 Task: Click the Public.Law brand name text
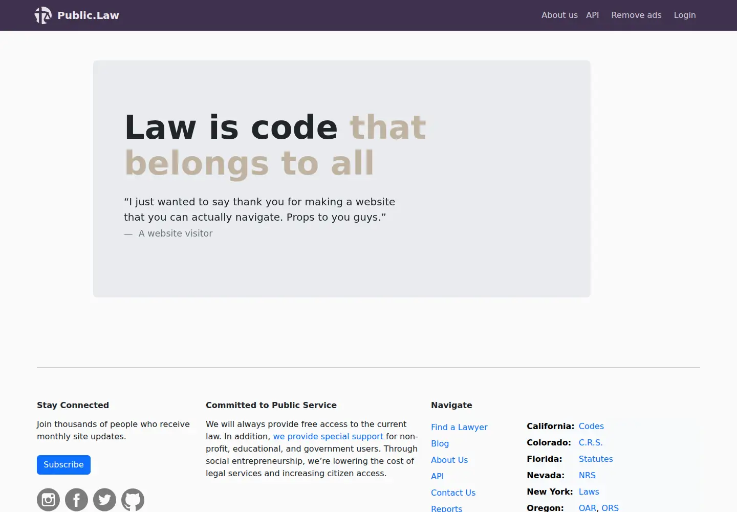pos(88,15)
